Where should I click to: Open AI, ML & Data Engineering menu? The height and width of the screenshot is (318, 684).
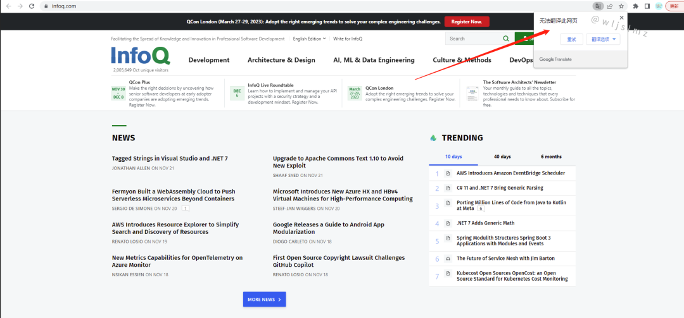[374, 60]
